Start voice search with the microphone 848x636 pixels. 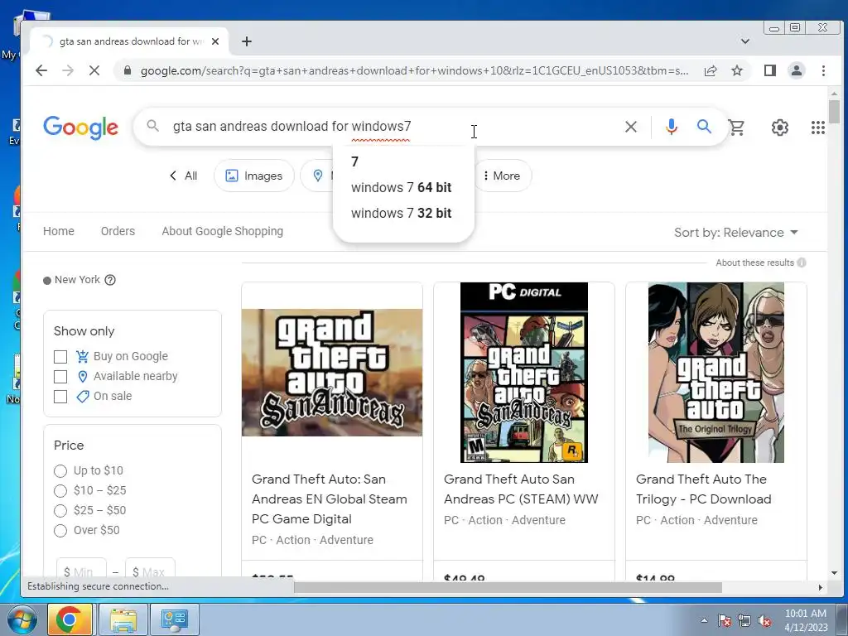click(671, 127)
